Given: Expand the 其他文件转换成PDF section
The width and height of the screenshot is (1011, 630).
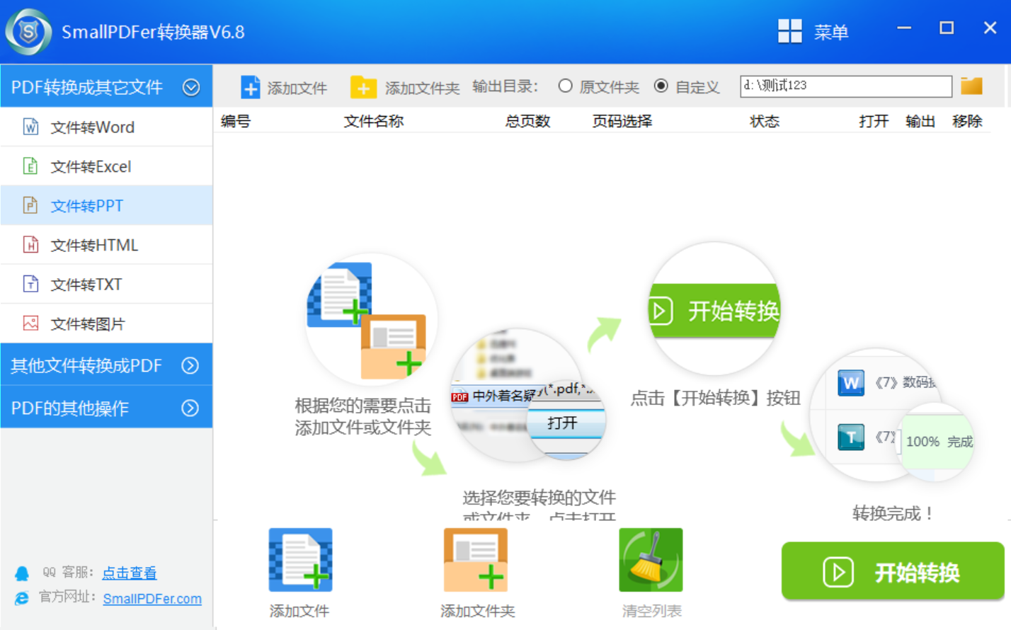Looking at the screenshot, I should click(190, 365).
